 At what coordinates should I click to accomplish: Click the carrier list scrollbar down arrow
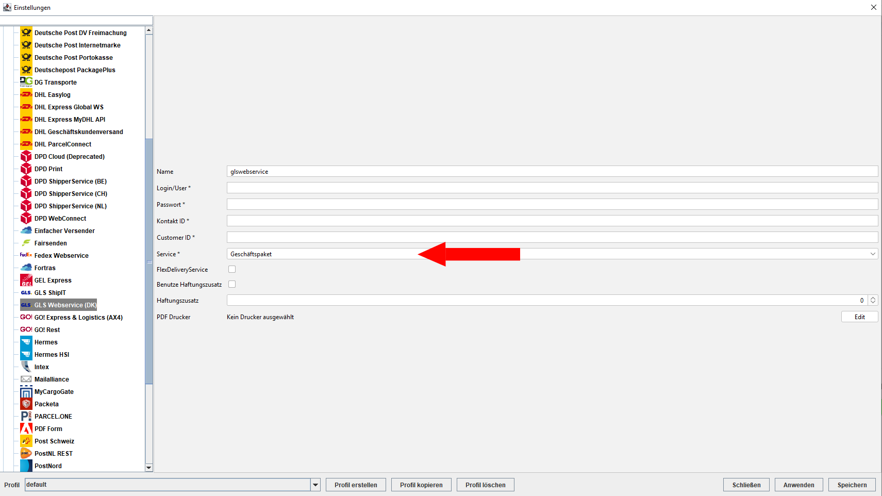tap(149, 468)
